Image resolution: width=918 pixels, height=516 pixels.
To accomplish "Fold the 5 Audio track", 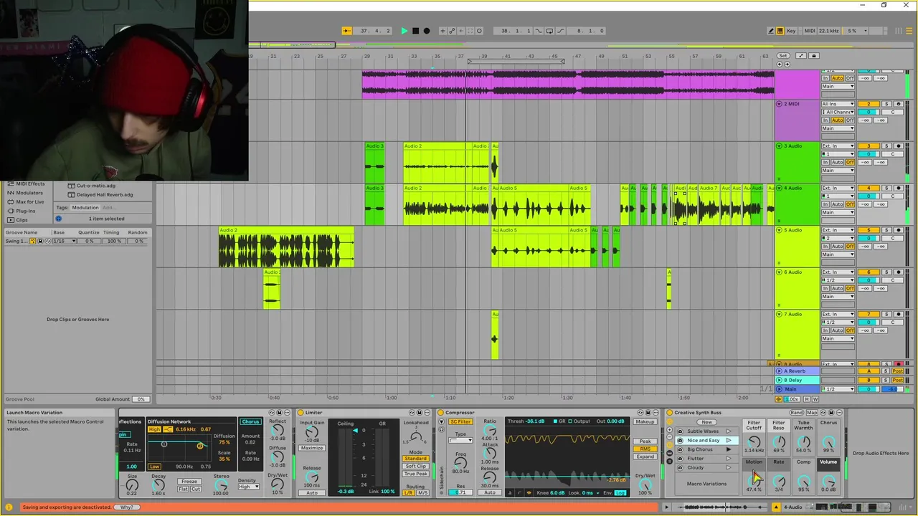I will pos(780,230).
